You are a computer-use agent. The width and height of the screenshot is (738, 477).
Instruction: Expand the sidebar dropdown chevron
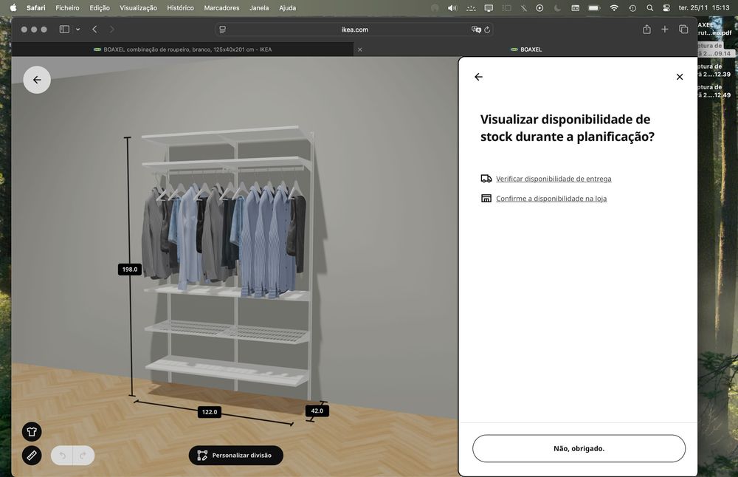77,30
